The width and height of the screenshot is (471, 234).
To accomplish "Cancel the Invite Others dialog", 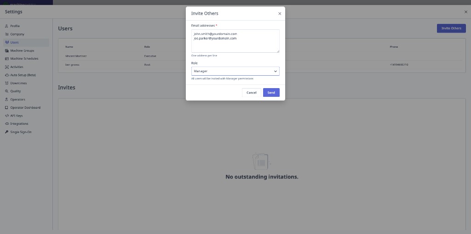I will tap(252, 93).
